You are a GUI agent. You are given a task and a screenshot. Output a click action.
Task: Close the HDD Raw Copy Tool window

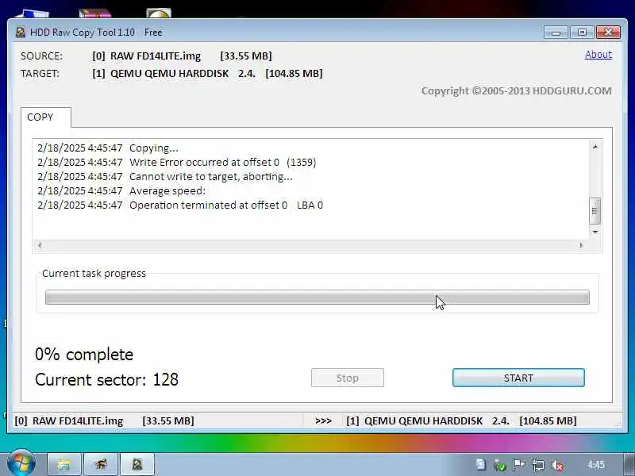[x=608, y=33]
